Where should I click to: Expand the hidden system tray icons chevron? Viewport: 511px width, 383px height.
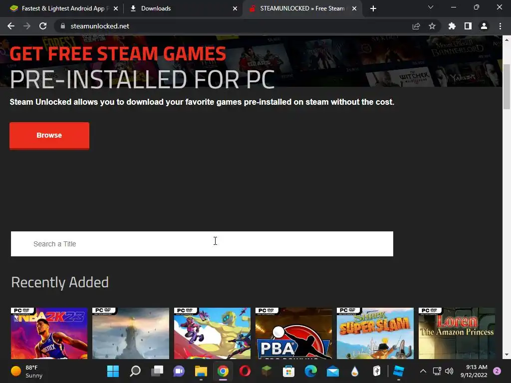(x=423, y=371)
